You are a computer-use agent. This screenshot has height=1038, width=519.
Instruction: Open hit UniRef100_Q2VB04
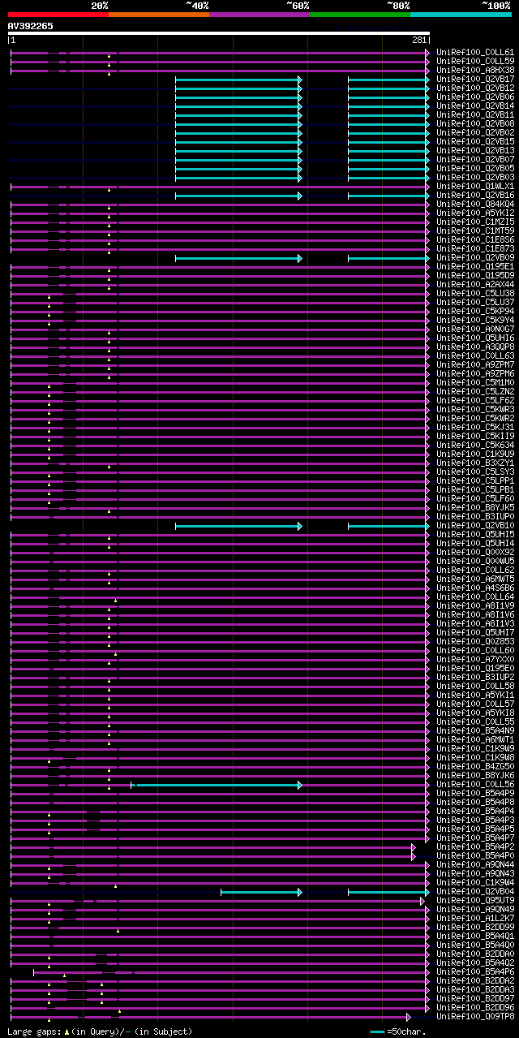(475, 891)
